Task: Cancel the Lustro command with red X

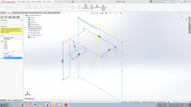Action: tap(4, 23)
